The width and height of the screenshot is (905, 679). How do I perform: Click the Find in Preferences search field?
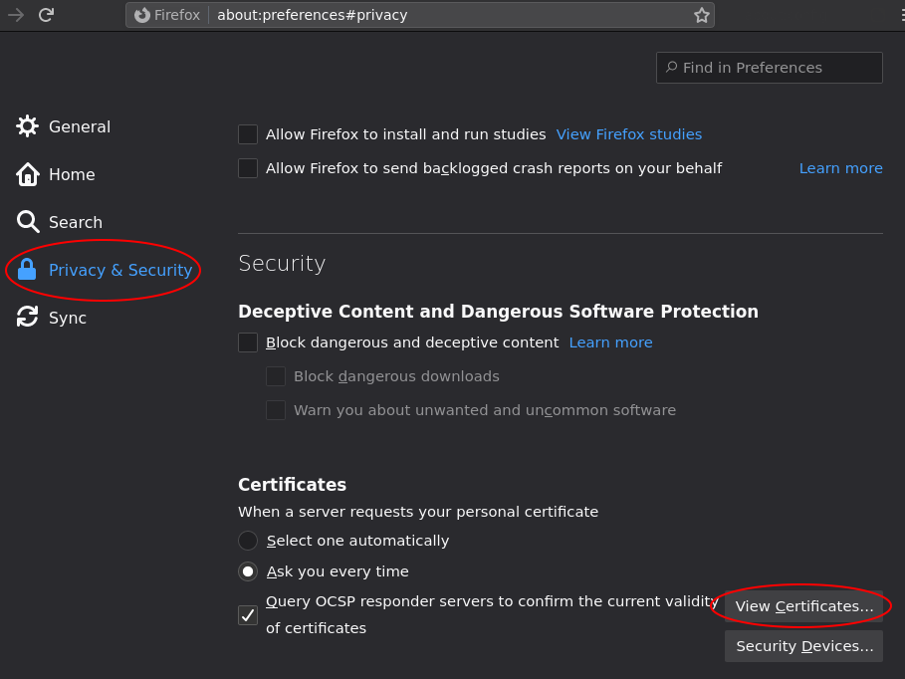click(x=769, y=68)
